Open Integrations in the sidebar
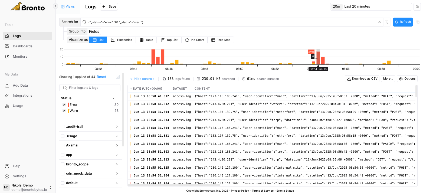Screen dimensions: 423x193 pyautogui.click(x=28, y=96)
